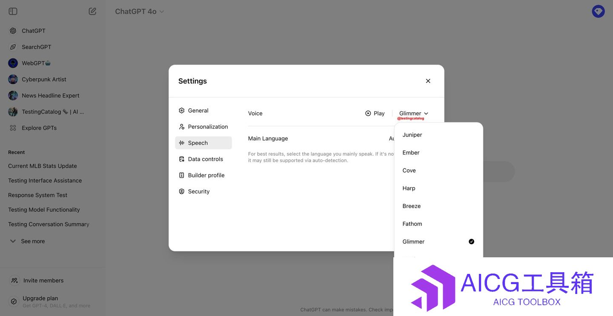The image size is (613, 316).
Task: Click the ChatGPT logo icon in sidebar
Action: 13,31
